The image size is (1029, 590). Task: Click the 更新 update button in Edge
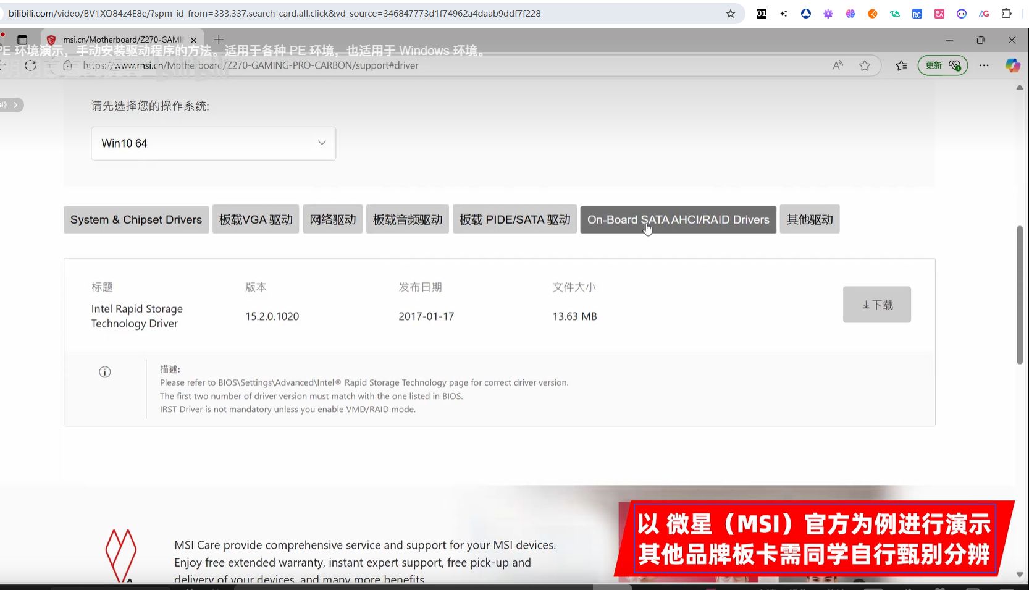tap(943, 65)
